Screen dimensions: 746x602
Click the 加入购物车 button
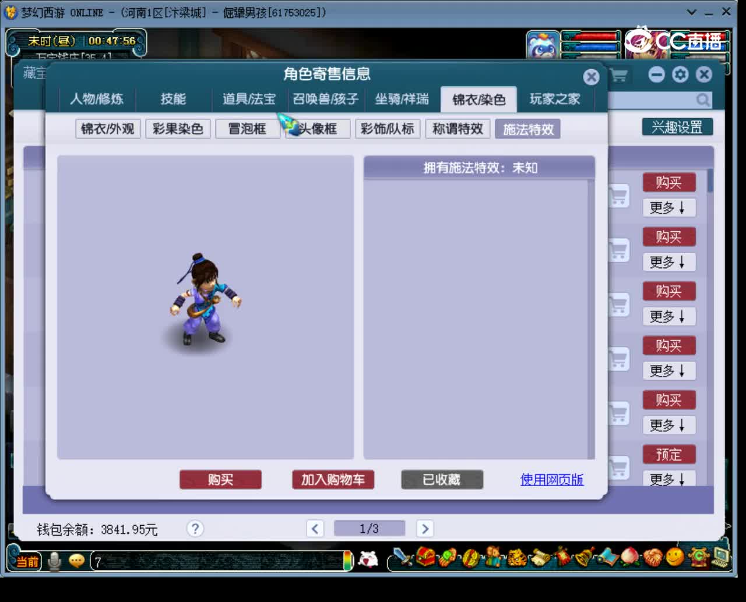333,480
